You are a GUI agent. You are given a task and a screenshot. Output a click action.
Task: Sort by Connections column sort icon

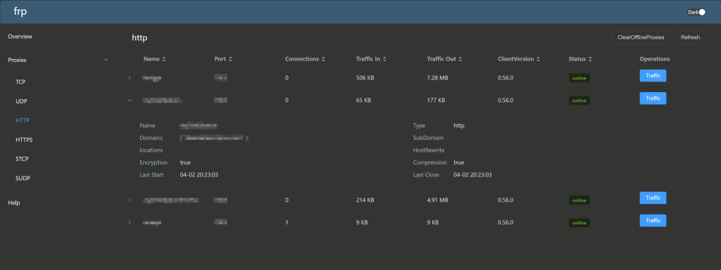323,59
